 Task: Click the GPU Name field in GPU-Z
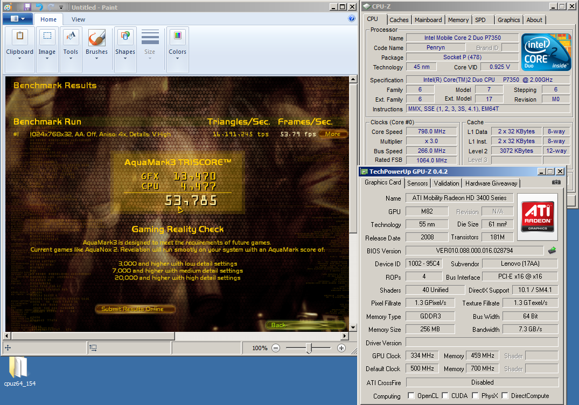(x=459, y=198)
